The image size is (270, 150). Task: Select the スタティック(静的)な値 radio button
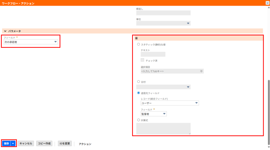(139, 44)
